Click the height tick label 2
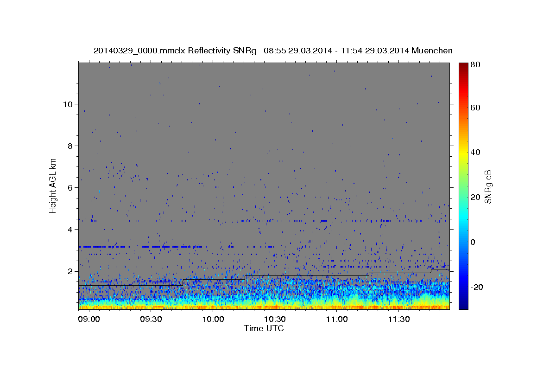Screen dimensions: 556x371 (x=70, y=271)
